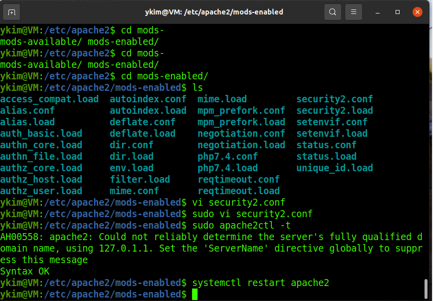This screenshot has width=433, height=301.
Task: Click reqtimeout.load file name
Action: click(x=238, y=191)
